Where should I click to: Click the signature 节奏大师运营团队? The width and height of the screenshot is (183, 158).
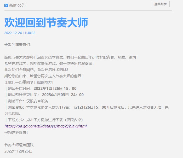click(x=19, y=145)
